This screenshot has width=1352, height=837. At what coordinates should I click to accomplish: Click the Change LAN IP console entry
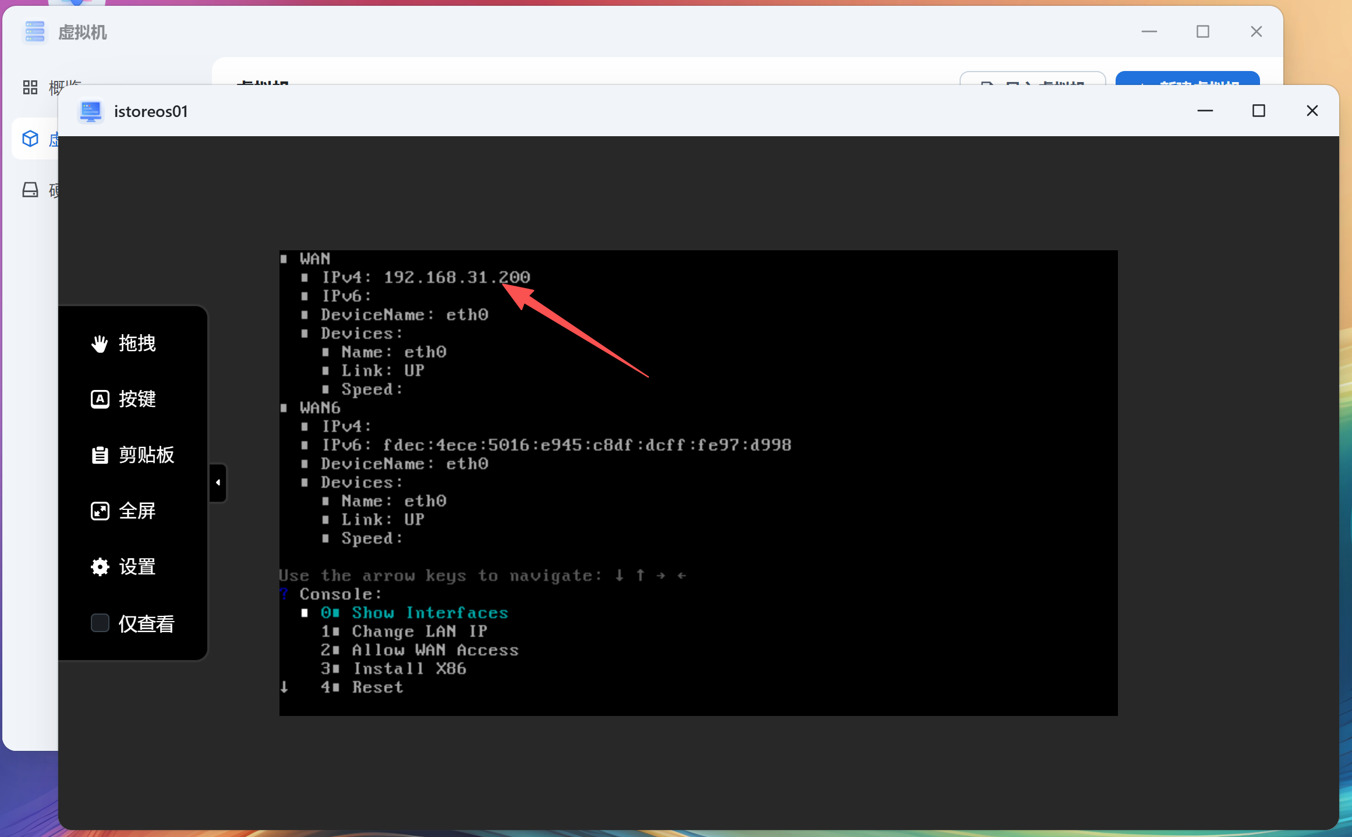[x=419, y=632]
